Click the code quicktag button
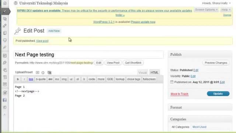The width and height of the screenshot is (236, 133). 92,79
